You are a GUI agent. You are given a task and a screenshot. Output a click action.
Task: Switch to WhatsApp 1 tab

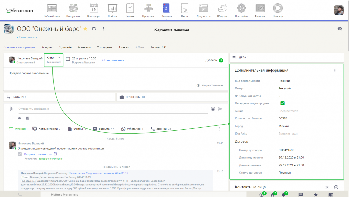[x=132, y=129]
